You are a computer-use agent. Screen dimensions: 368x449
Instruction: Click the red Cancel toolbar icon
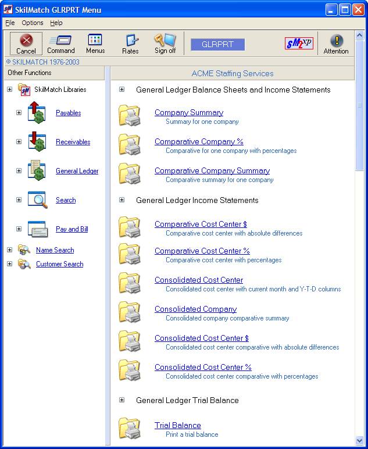coord(26,40)
